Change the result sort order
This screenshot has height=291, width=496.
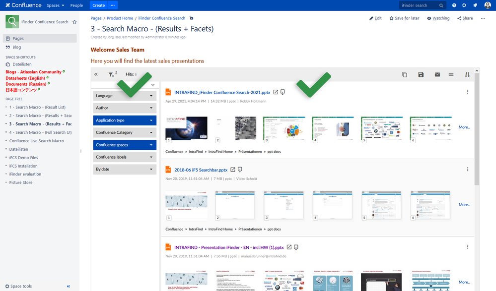467,74
